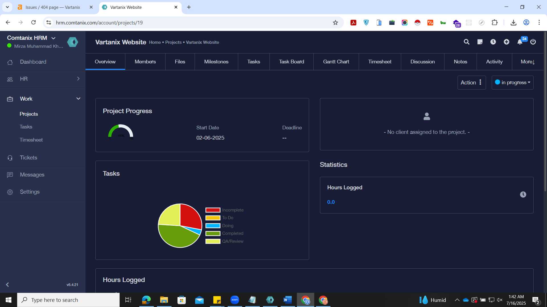Switch to the Files tab
Image resolution: width=547 pixels, height=307 pixels.
point(180,62)
